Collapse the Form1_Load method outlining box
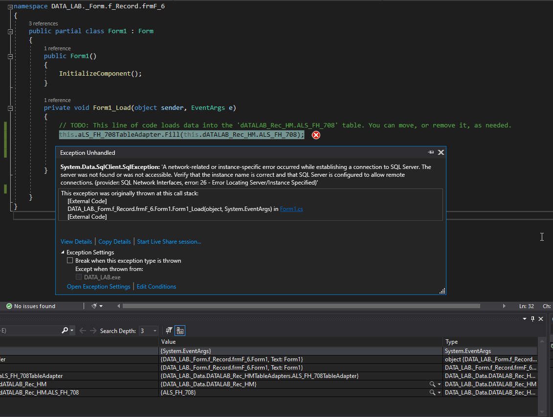Image resolution: width=553 pixels, height=417 pixels. coord(10,108)
